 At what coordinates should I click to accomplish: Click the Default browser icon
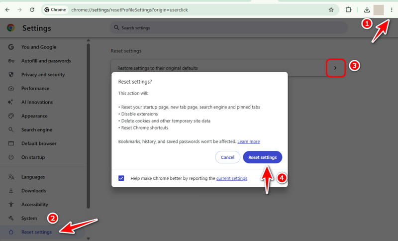[11, 143]
